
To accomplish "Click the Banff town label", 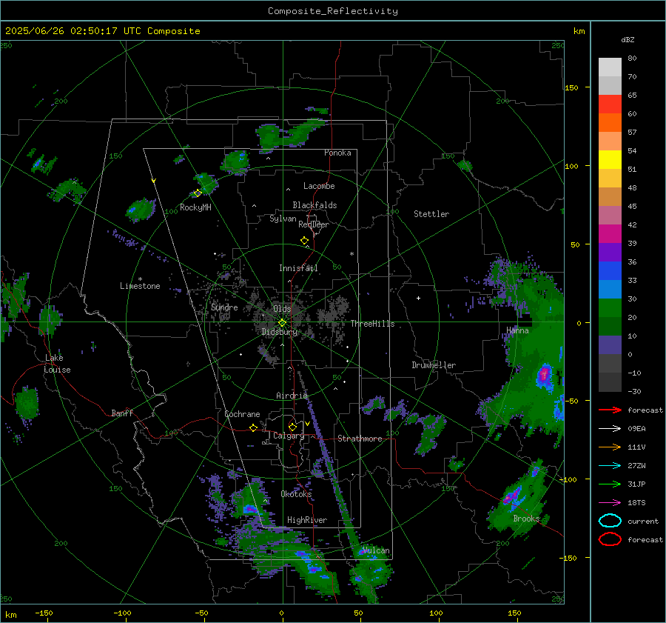I will 122,413.
